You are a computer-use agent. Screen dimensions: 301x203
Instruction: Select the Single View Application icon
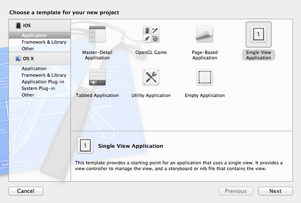(x=258, y=35)
